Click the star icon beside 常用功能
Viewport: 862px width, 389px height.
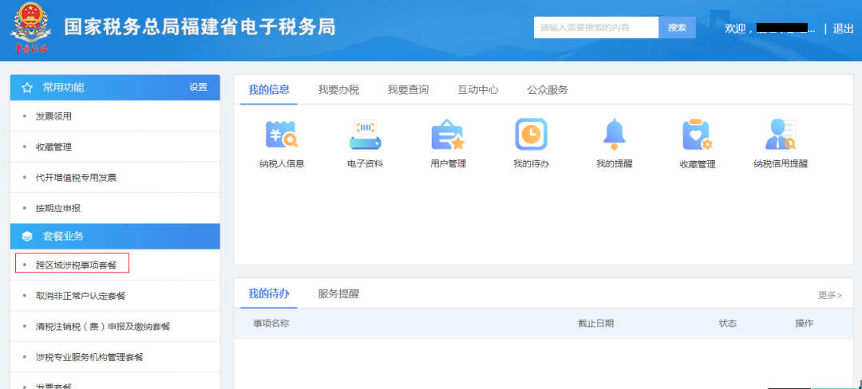tap(27, 88)
